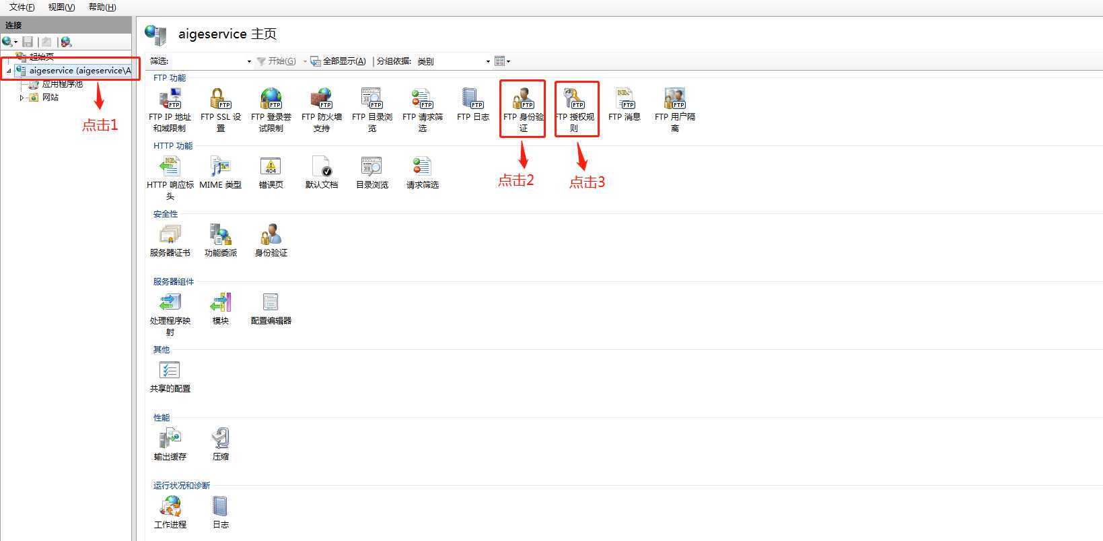The height and width of the screenshot is (541, 1103).
Task: Open 服务器证书 feature
Action: 170,241
